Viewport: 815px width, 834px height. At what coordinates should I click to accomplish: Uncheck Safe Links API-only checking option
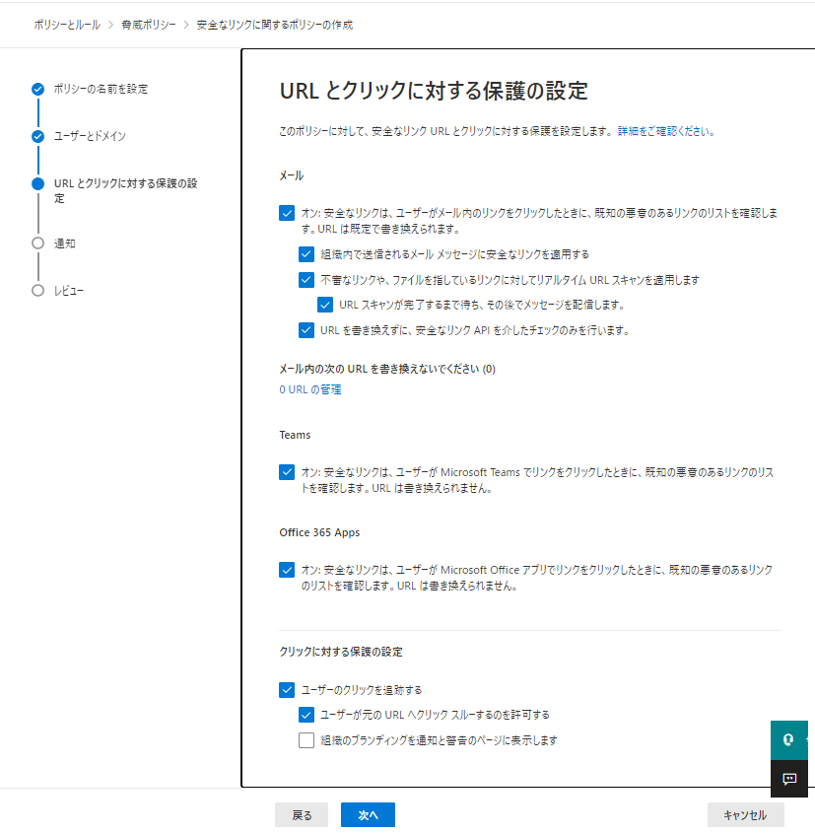point(306,330)
